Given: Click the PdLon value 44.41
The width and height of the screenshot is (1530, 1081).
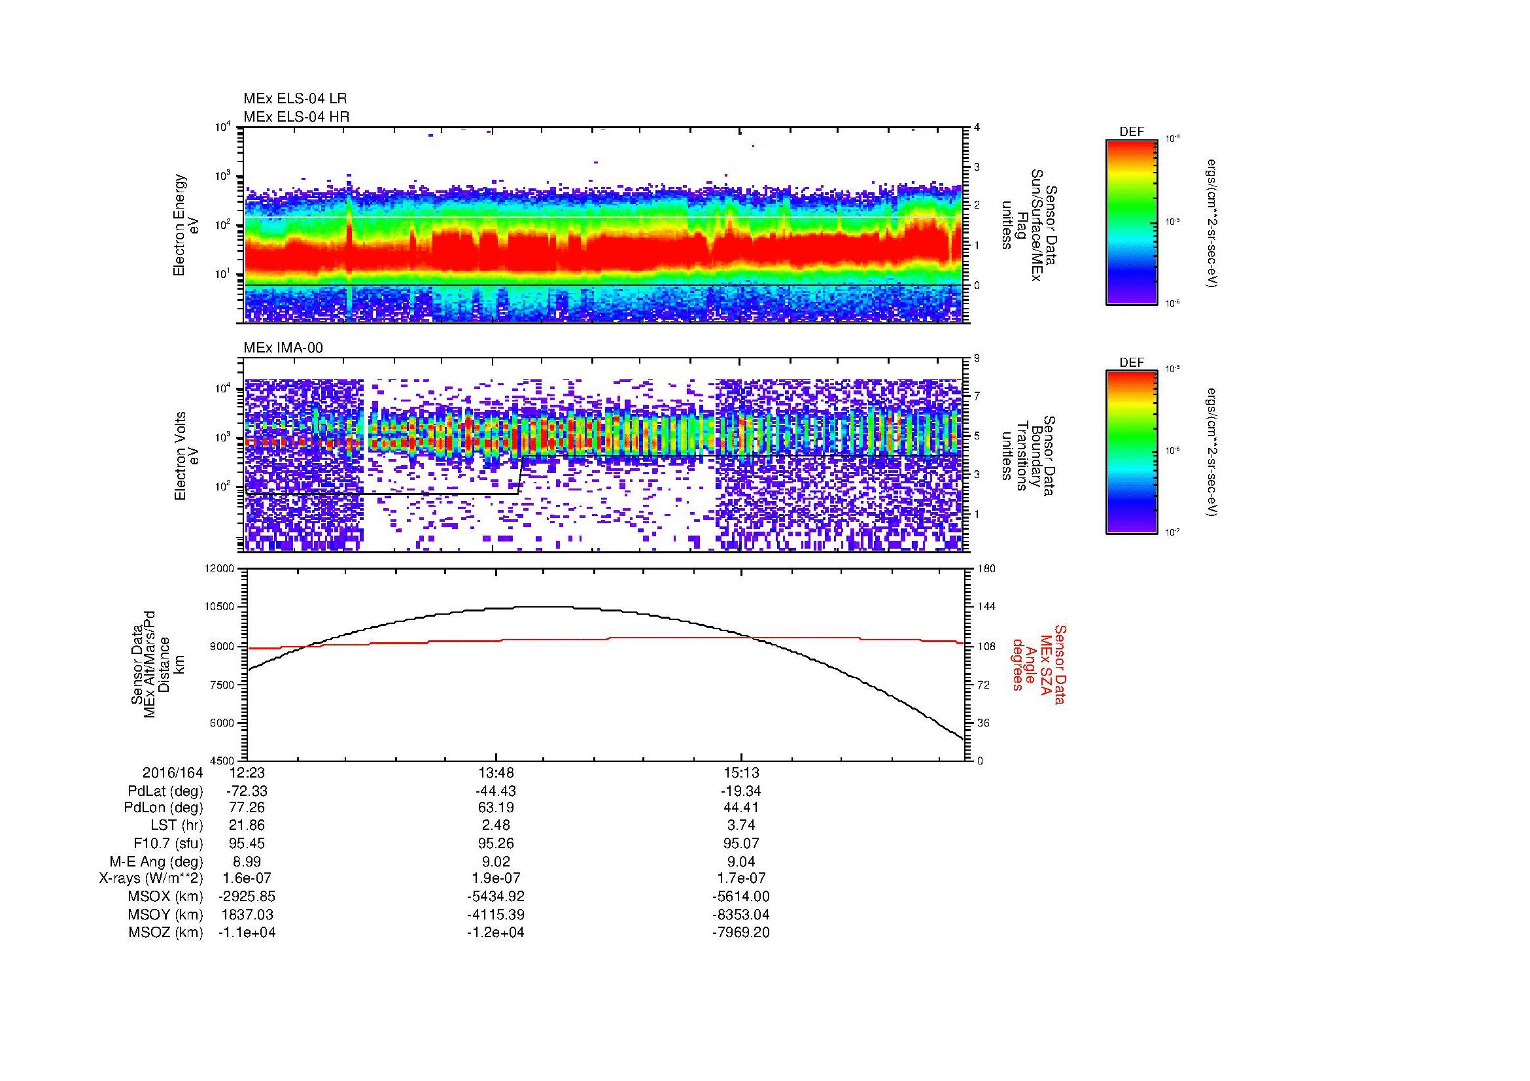Looking at the screenshot, I should pos(740,808).
